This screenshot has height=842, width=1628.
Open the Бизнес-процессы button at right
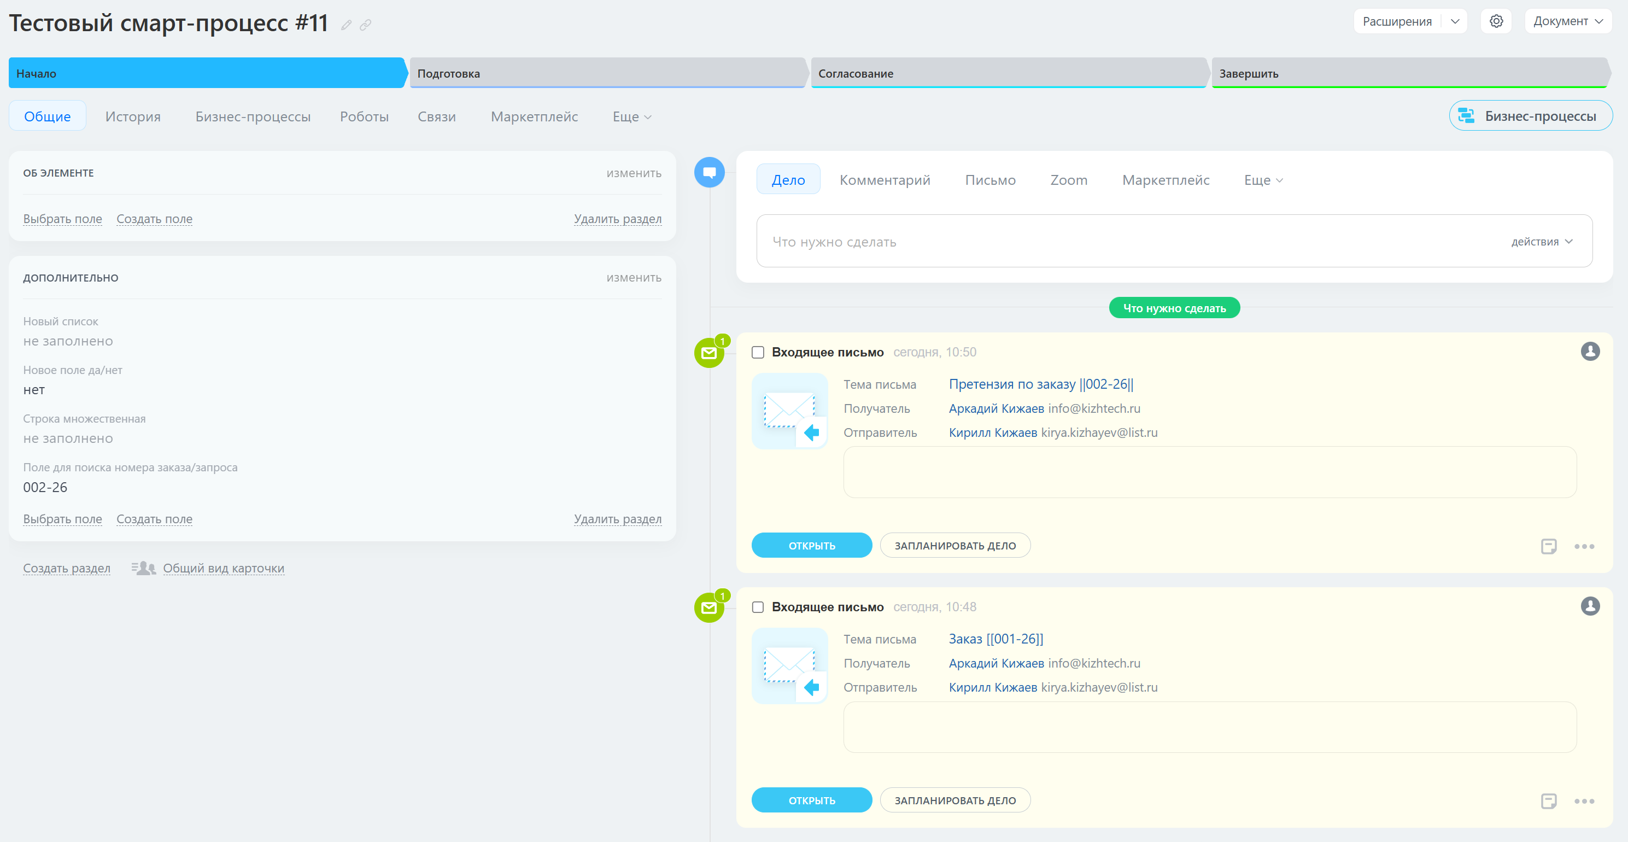(x=1530, y=116)
